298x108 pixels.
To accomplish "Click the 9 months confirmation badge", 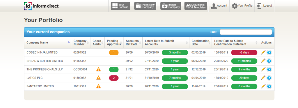I will (x=244, y=70).
